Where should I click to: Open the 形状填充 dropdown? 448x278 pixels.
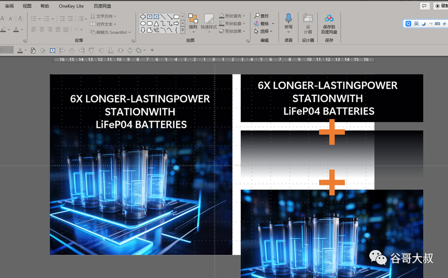pyautogui.click(x=232, y=16)
